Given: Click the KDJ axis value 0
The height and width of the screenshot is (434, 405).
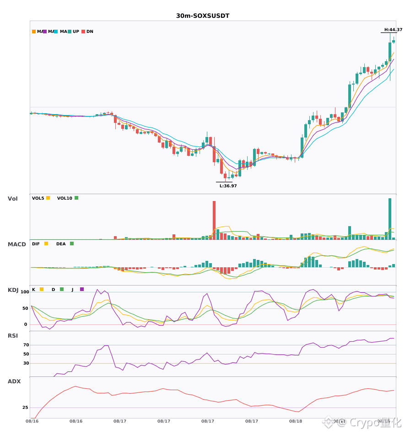Looking at the screenshot, I should [26, 324].
